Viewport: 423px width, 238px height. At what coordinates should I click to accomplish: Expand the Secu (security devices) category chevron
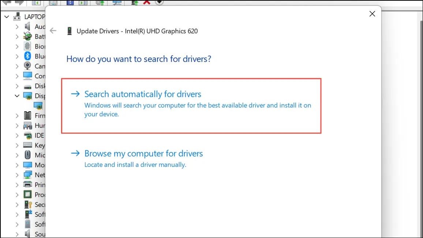tap(17, 205)
